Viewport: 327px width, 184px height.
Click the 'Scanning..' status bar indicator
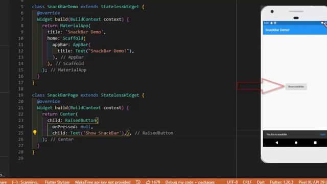pyautogui.click(x=25, y=182)
